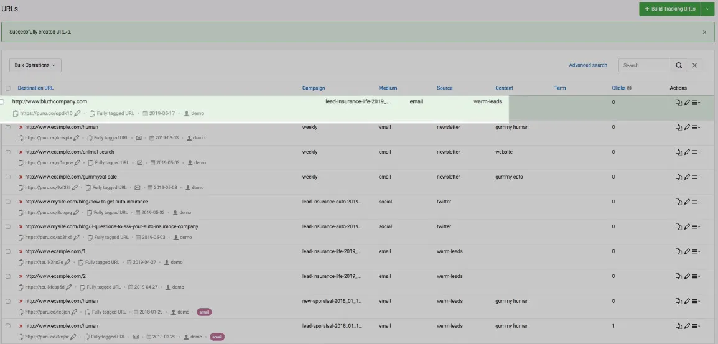Click pencil edit icon for bluthcompany.com row
This screenshot has height=344, width=718.
[x=687, y=102]
